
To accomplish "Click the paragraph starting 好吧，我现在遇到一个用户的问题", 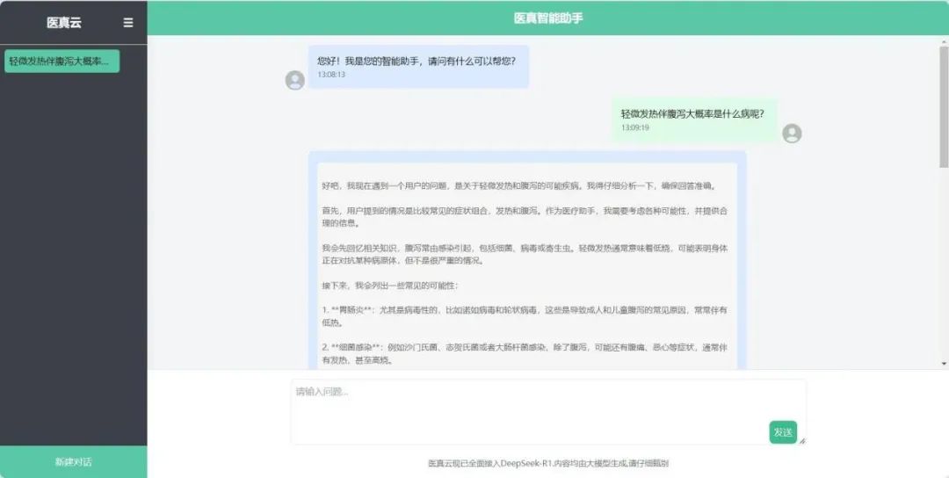I will coord(519,185).
